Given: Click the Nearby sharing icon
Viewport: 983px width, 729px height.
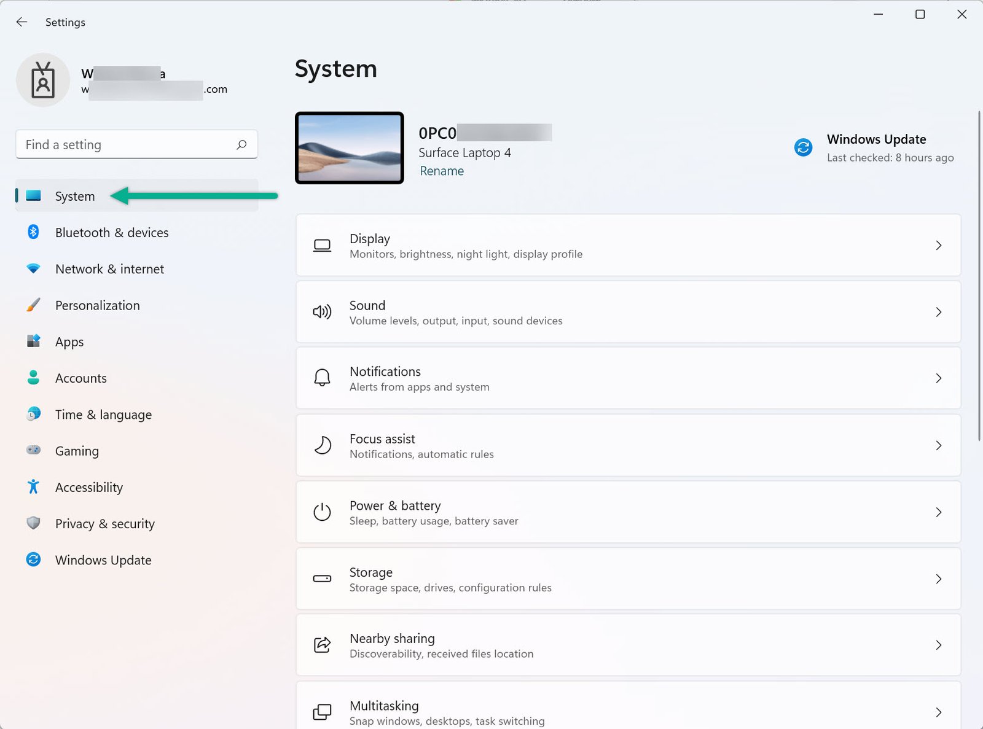Looking at the screenshot, I should [322, 645].
